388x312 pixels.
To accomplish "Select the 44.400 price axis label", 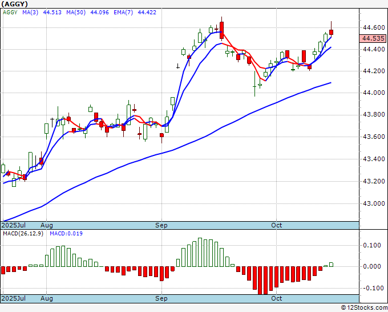I will [374, 49].
